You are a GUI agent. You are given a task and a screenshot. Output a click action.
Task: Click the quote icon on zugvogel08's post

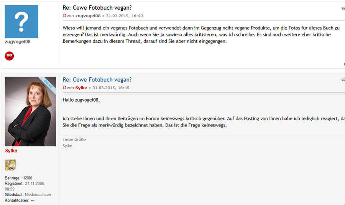[x=343, y=8]
